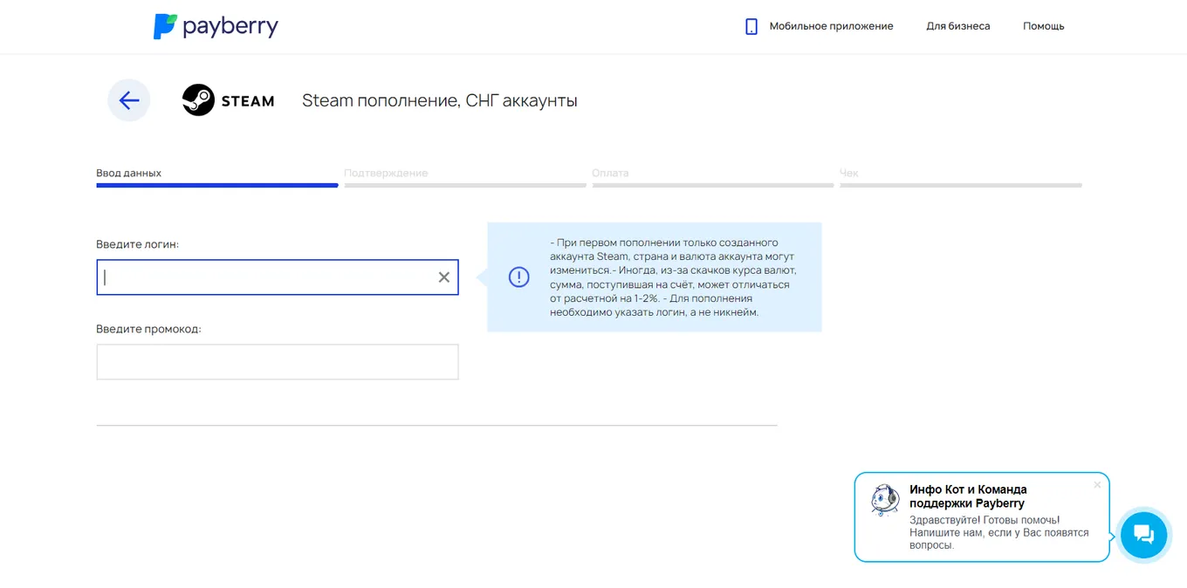Image resolution: width=1187 pixels, height=588 pixels.
Task: Focus the Введите промокод input field
Action: point(278,362)
